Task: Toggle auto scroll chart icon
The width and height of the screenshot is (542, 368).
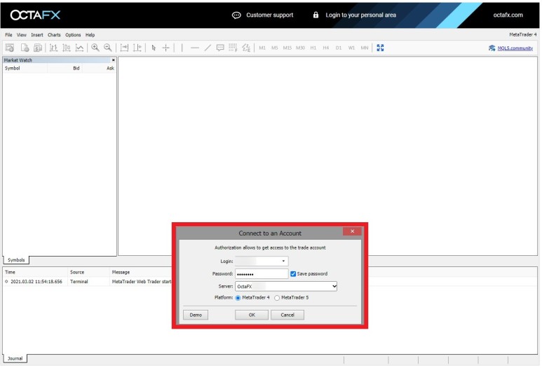Action: [x=124, y=48]
